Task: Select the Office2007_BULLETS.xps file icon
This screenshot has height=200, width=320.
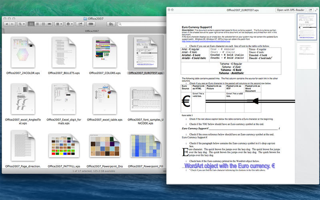Action: [64, 52]
